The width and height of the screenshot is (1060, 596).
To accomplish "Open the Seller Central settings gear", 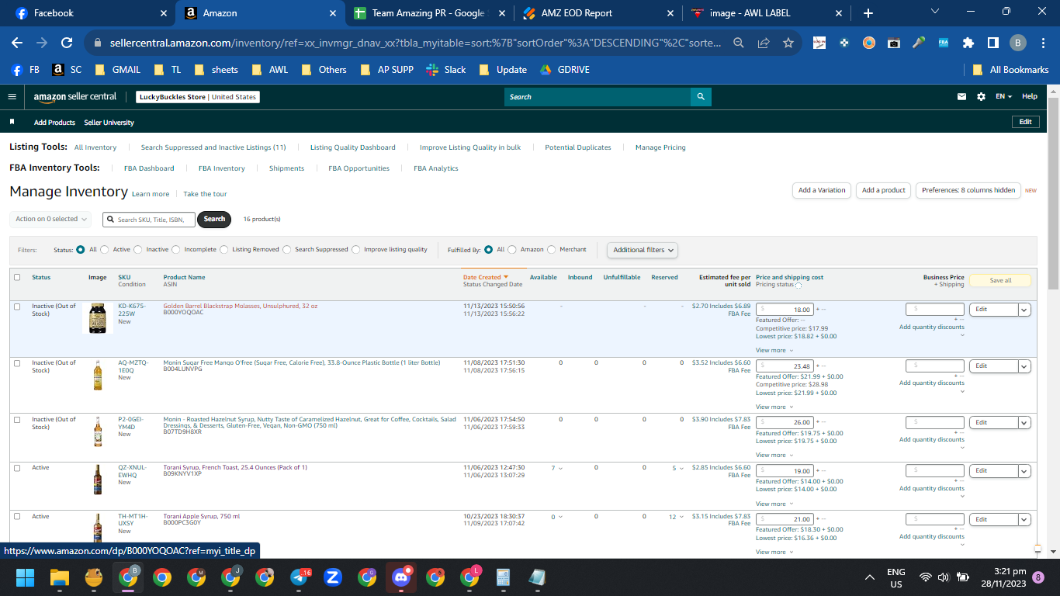I will click(981, 97).
